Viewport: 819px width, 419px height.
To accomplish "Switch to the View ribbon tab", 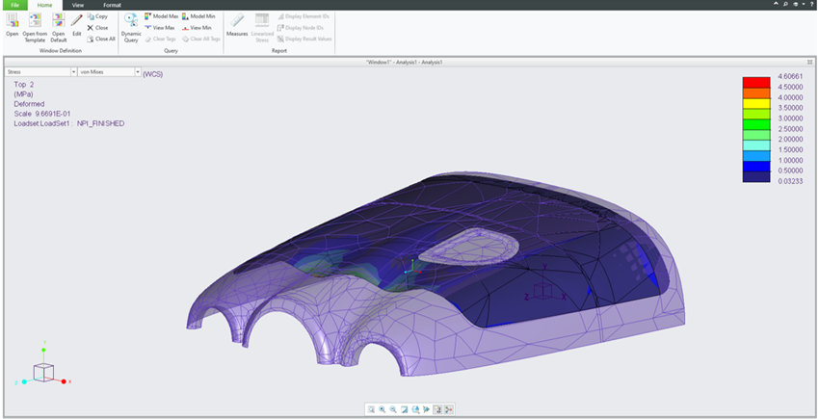I will click(78, 5).
